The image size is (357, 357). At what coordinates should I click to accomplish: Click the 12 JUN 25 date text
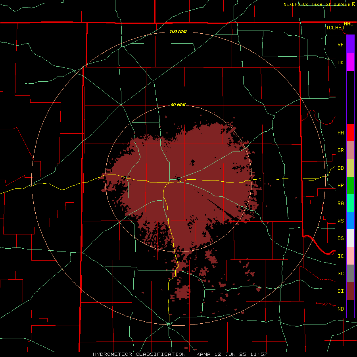click(230, 354)
